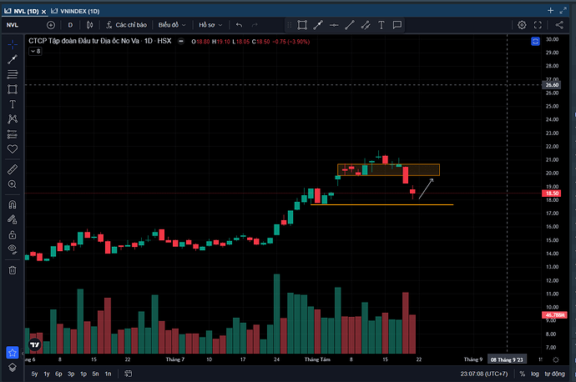
Task: Select trend line in floating drawing toolbar
Action: click(318, 25)
